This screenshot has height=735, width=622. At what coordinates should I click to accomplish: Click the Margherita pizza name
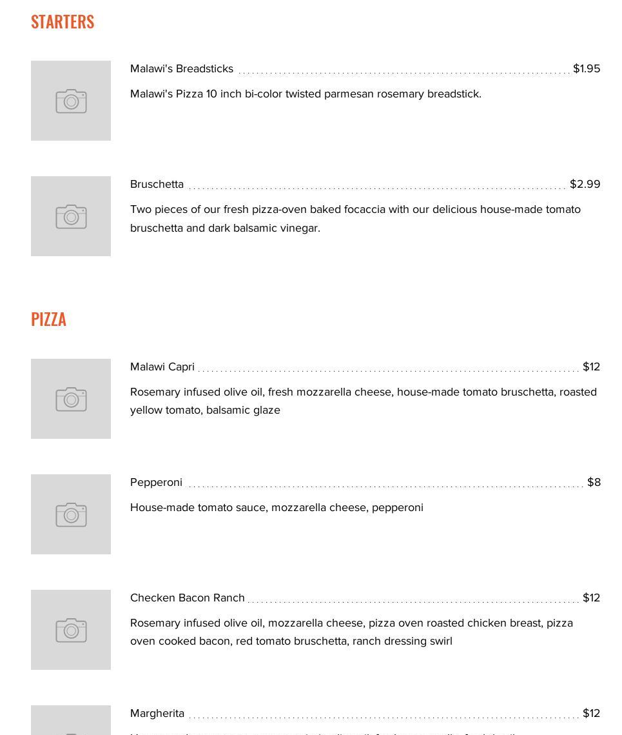click(157, 713)
